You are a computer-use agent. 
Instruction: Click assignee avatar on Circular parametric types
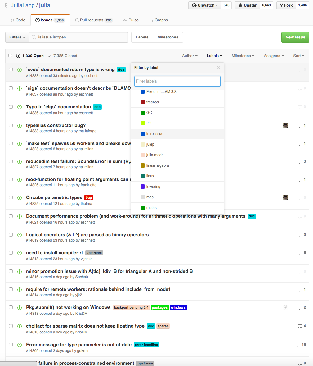point(285,197)
